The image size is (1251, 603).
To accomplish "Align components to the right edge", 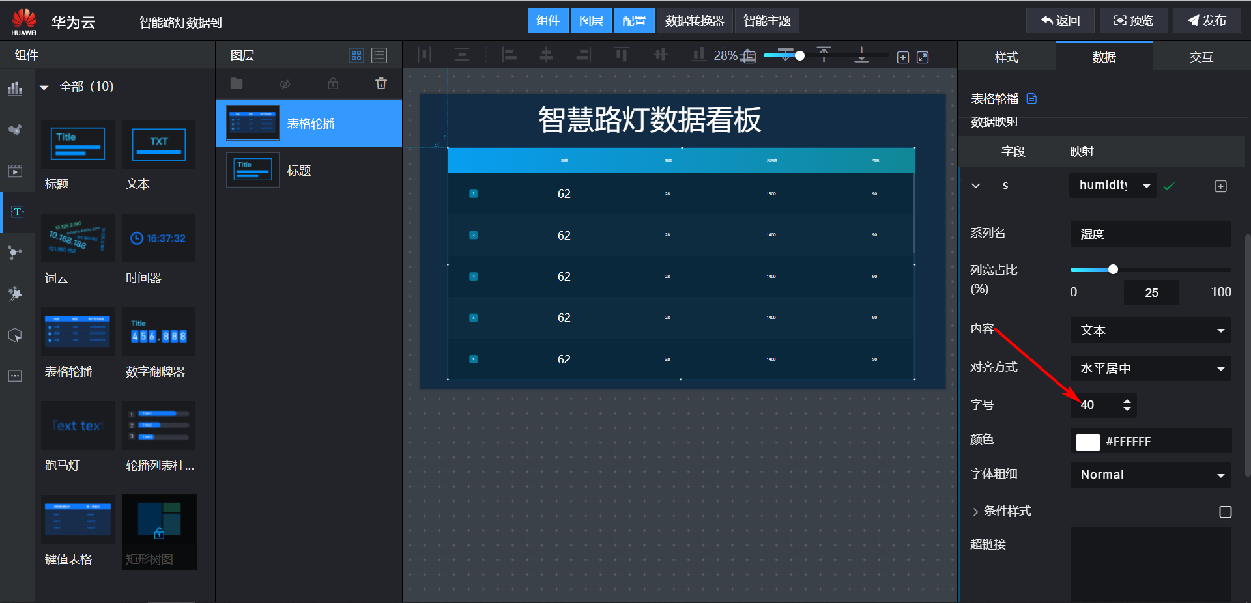I will (x=584, y=55).
